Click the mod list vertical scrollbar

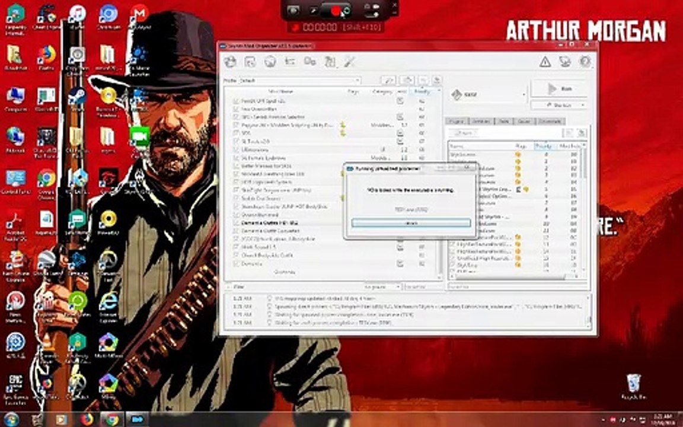[439, 183]
